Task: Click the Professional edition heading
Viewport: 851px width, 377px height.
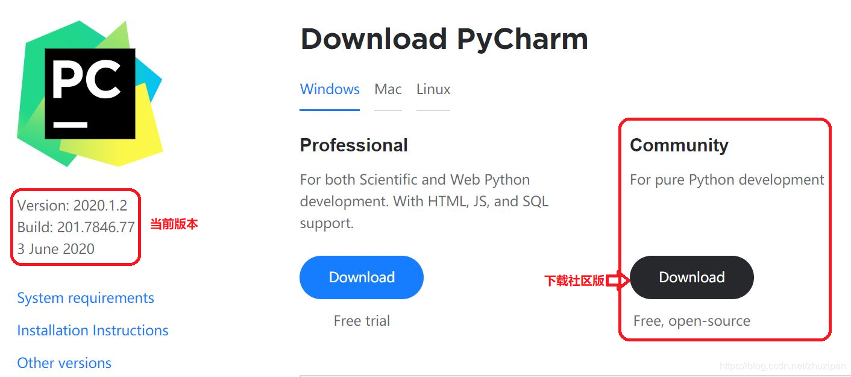Action: 354,145
